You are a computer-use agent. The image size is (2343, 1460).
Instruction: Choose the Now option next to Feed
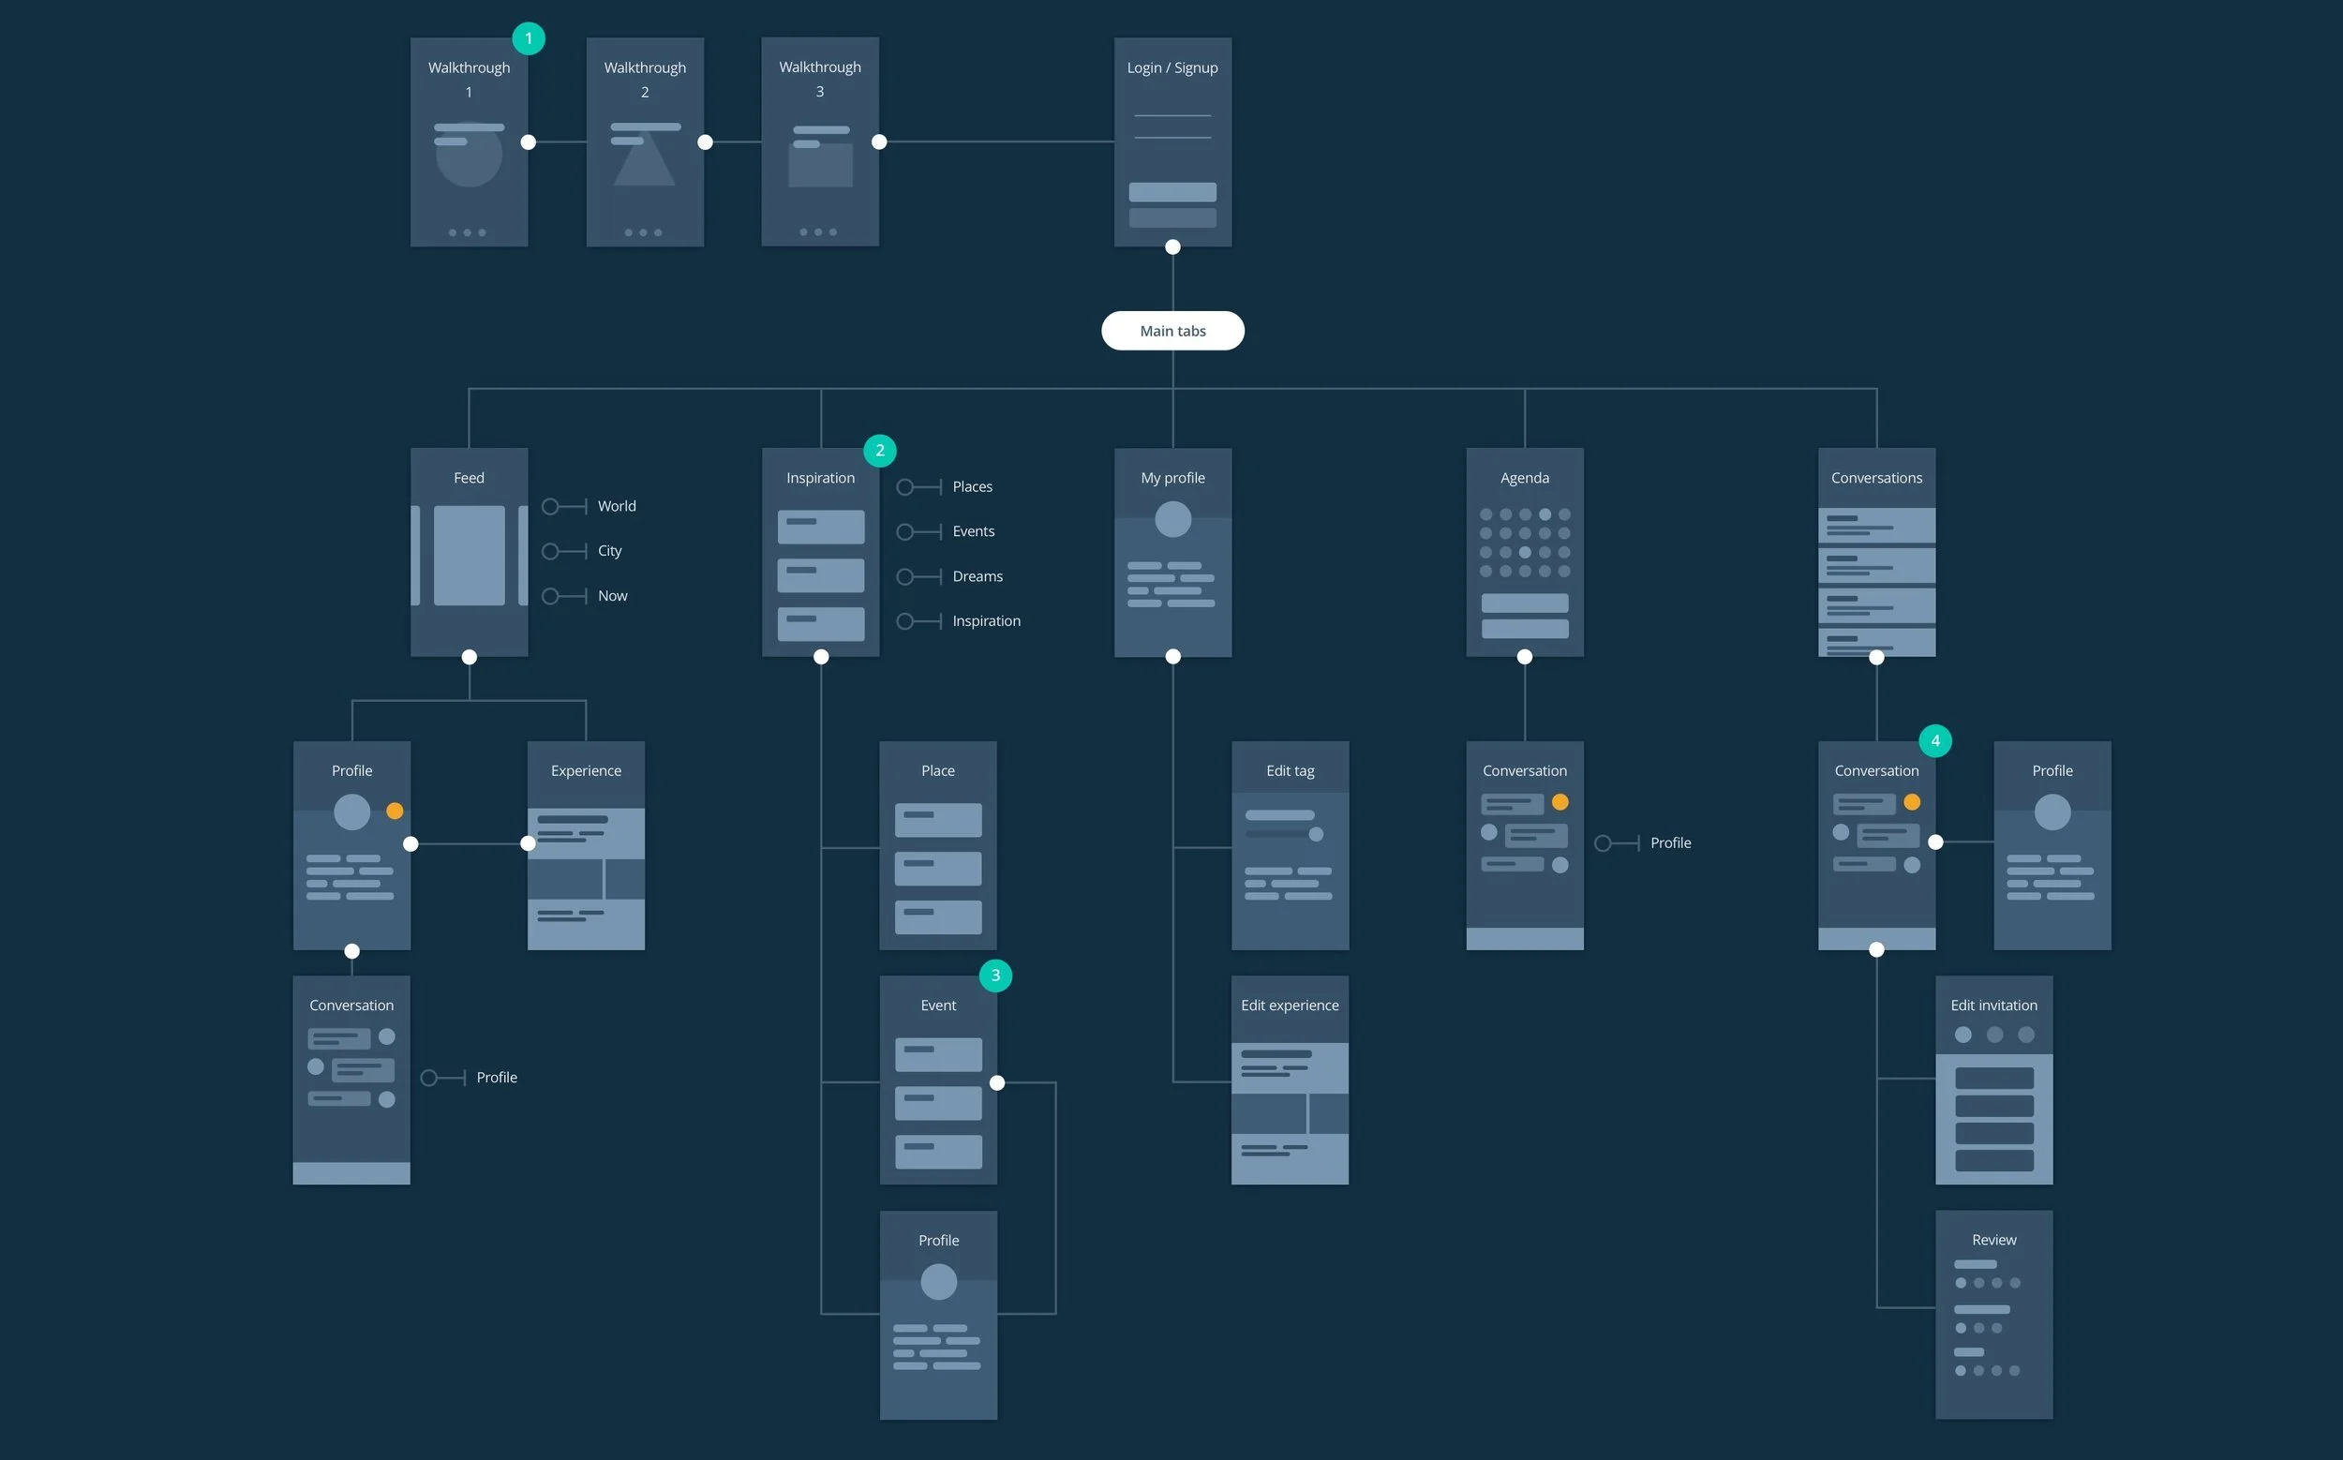click(x=612, y=596)
